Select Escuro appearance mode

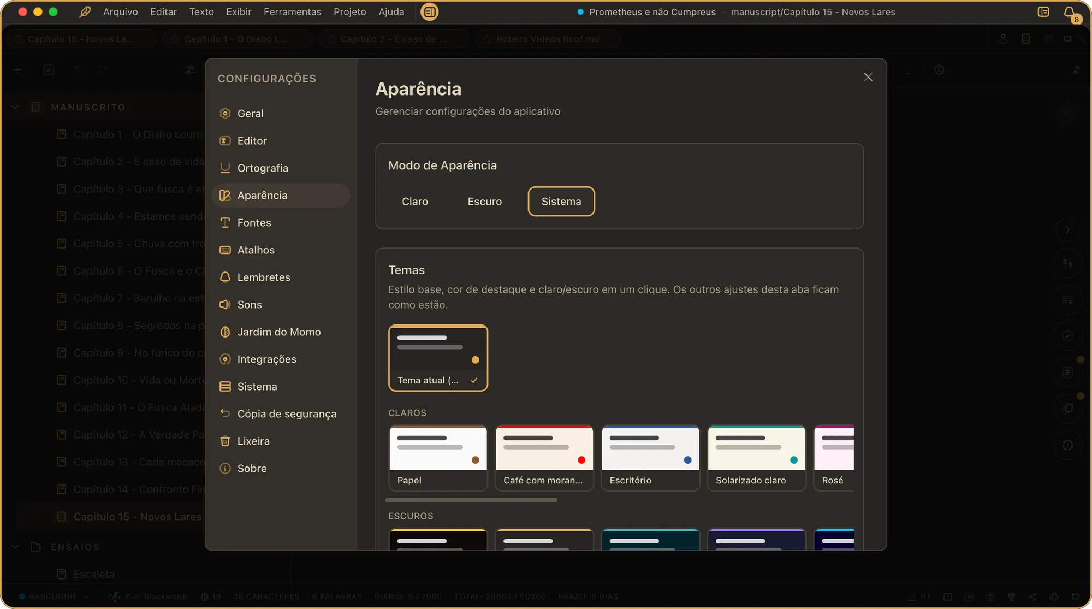(485, 202)
